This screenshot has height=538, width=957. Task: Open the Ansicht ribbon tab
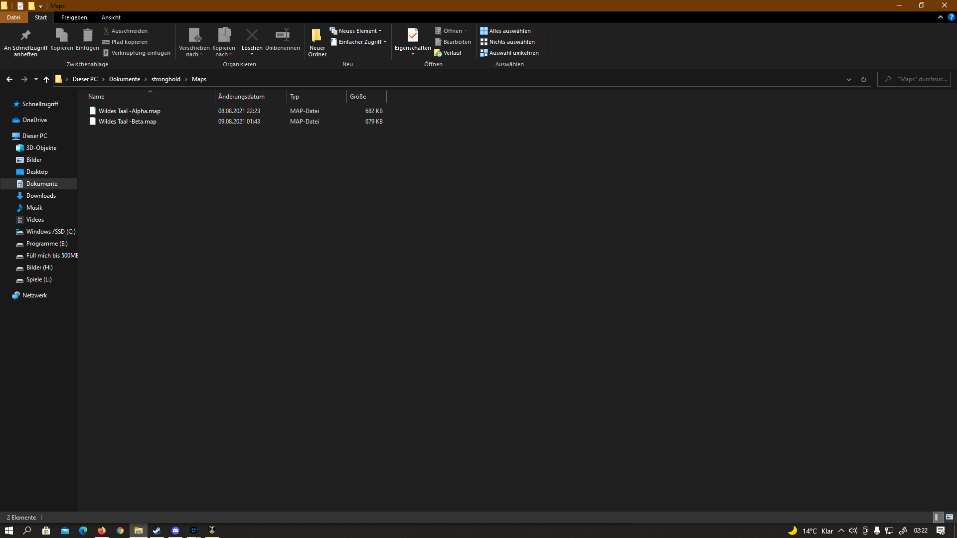pyautogui.click(x=111, y=17)
